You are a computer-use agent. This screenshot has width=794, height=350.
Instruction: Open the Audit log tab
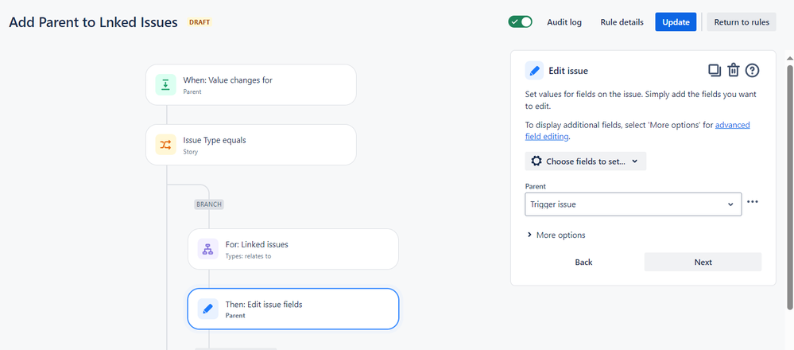tap(564, 22)
